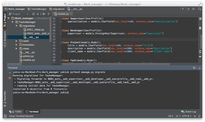Open the Event Log
Viewport: 205px width, 122px height.
tap(188, 112)
